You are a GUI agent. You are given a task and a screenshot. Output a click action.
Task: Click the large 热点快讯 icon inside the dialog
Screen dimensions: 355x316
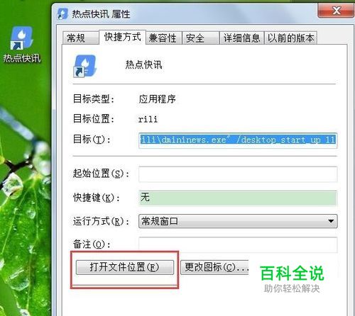click(x=84, y=66)
